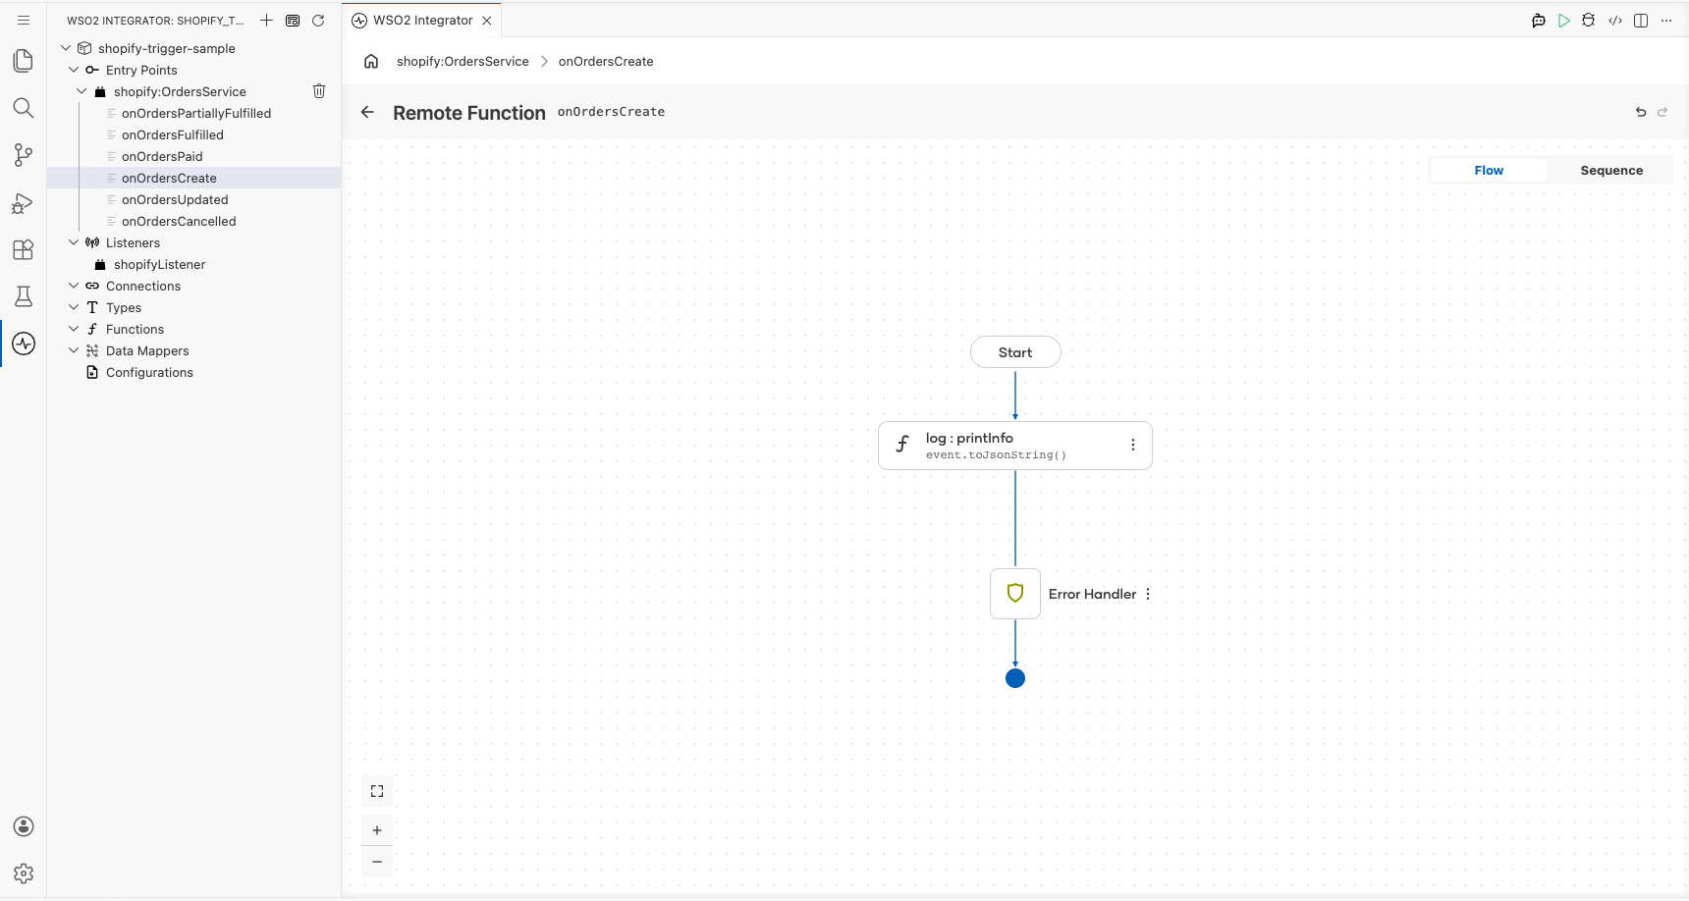Click the refresh icon in project header
The image size is (1689, 901).
pyautogui.click(x=318, y=20)
